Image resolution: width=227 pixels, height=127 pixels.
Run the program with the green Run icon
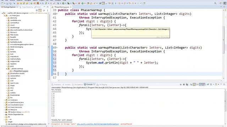point(63,3)
